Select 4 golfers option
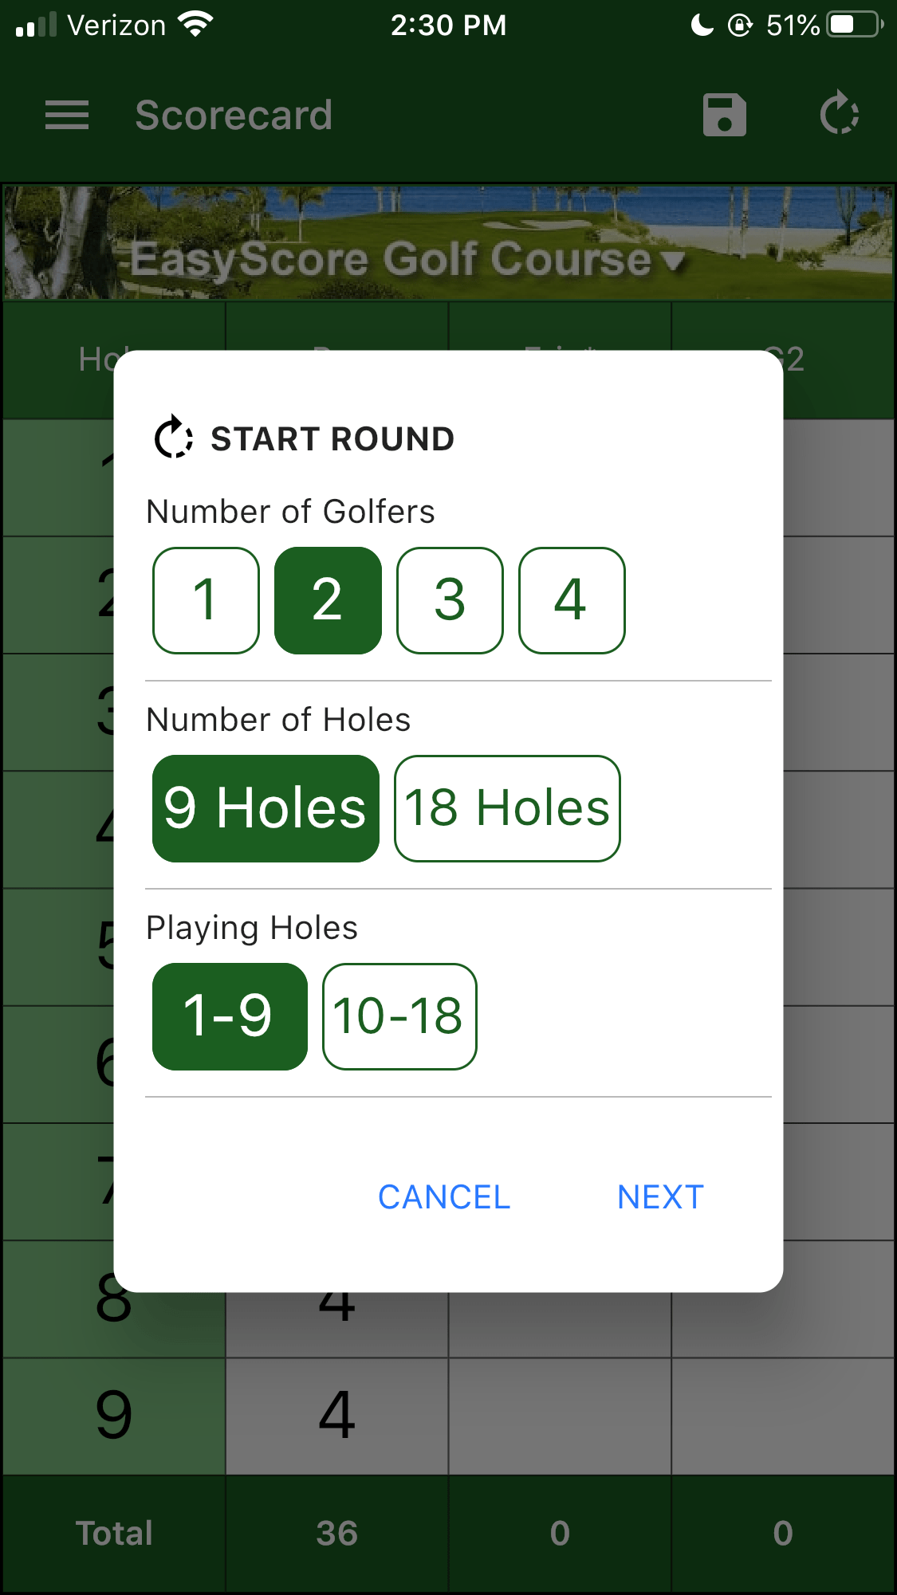The image size is (897, 1595). click(x=572, y=600)
